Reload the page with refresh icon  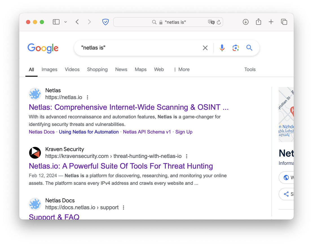[x=219, y=22]
